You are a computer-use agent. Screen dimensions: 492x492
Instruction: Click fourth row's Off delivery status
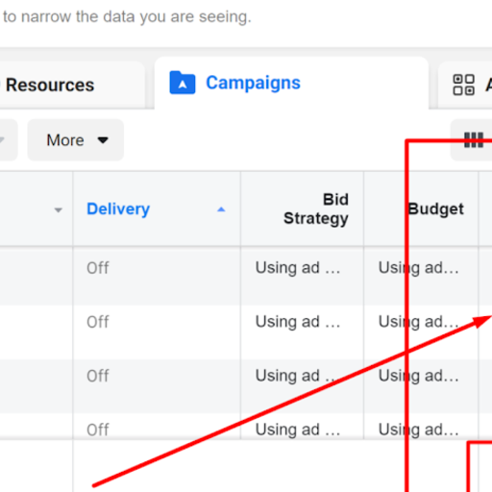click(x=98, y=430)
